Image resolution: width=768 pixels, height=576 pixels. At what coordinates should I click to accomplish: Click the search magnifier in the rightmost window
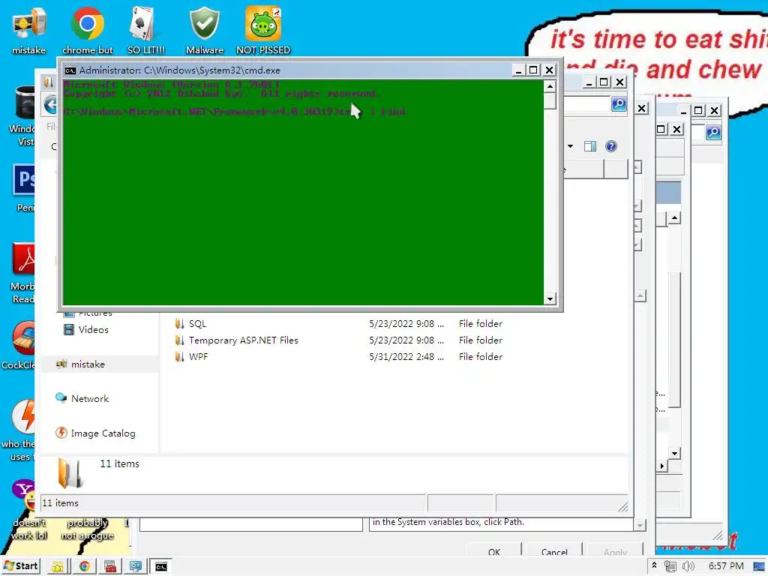[x=713, y=132]
